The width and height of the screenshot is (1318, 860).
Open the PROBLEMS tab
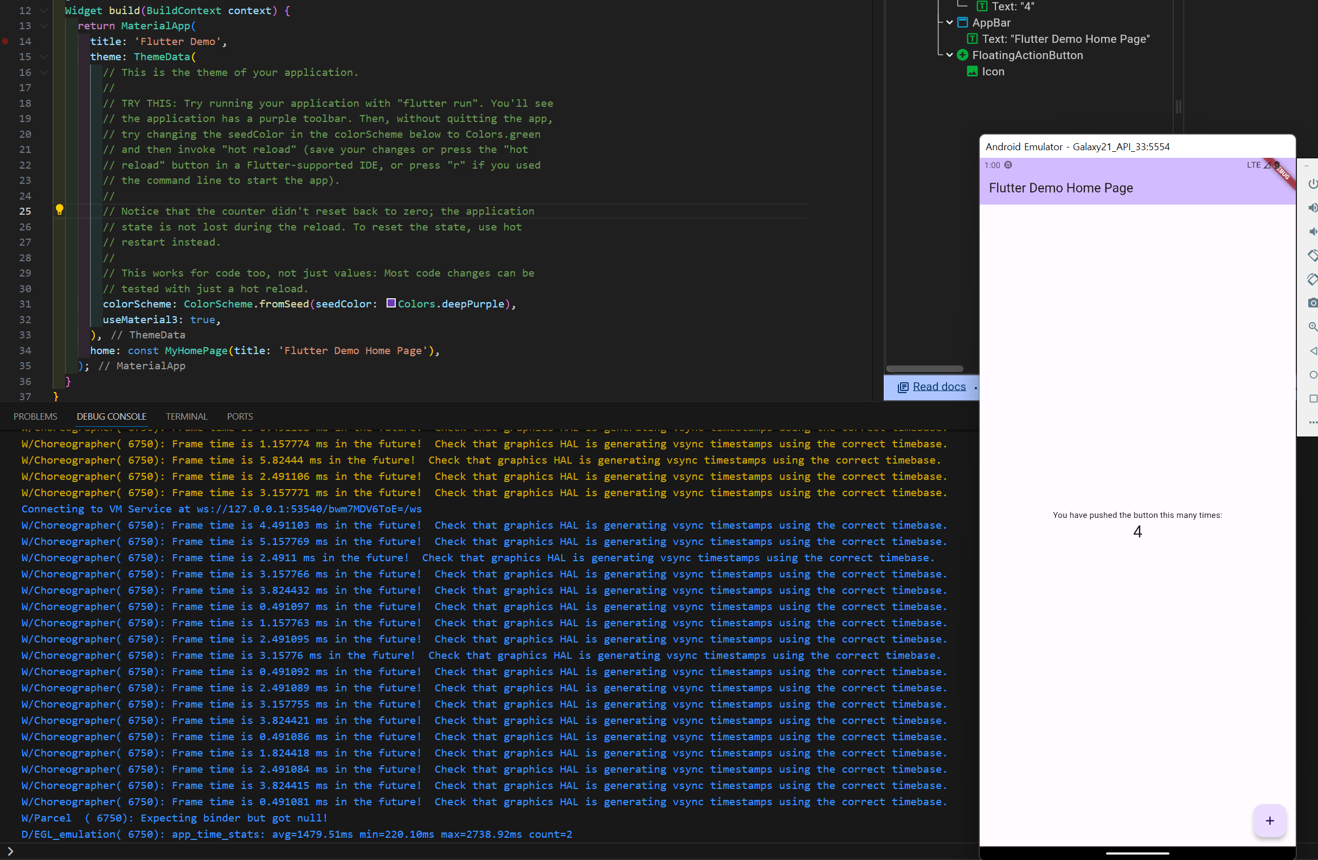click(x=35, y=416)
